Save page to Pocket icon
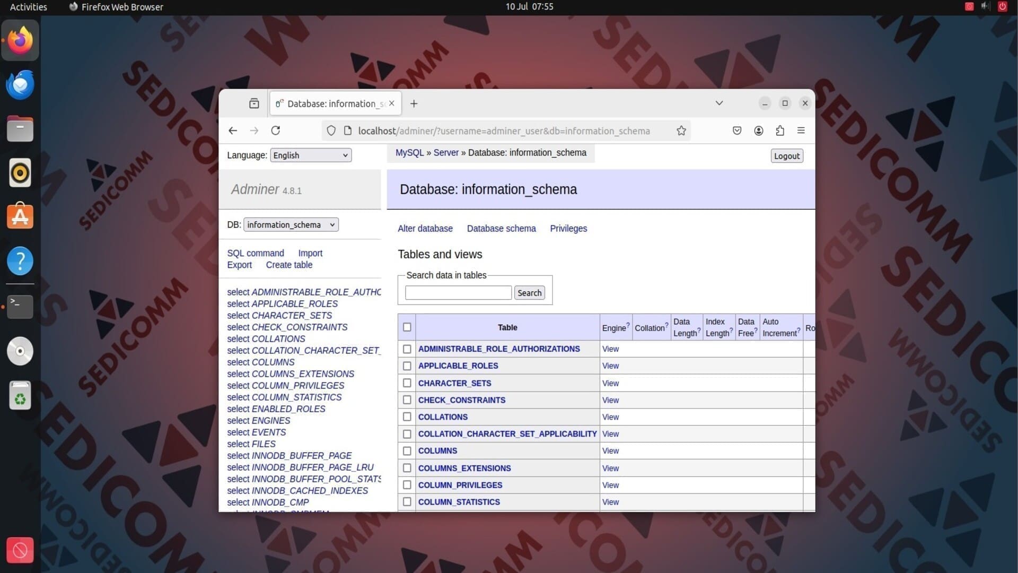Viewport: 1018px width, 573px height. 737,131
